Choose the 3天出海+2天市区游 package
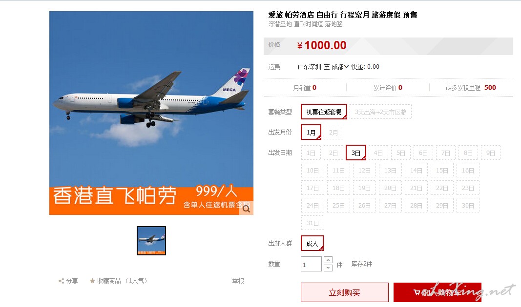The image size is (521, 307). (x=380, y=112)
